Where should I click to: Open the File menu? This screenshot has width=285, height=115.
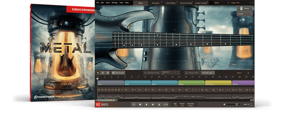click(98, 3)
